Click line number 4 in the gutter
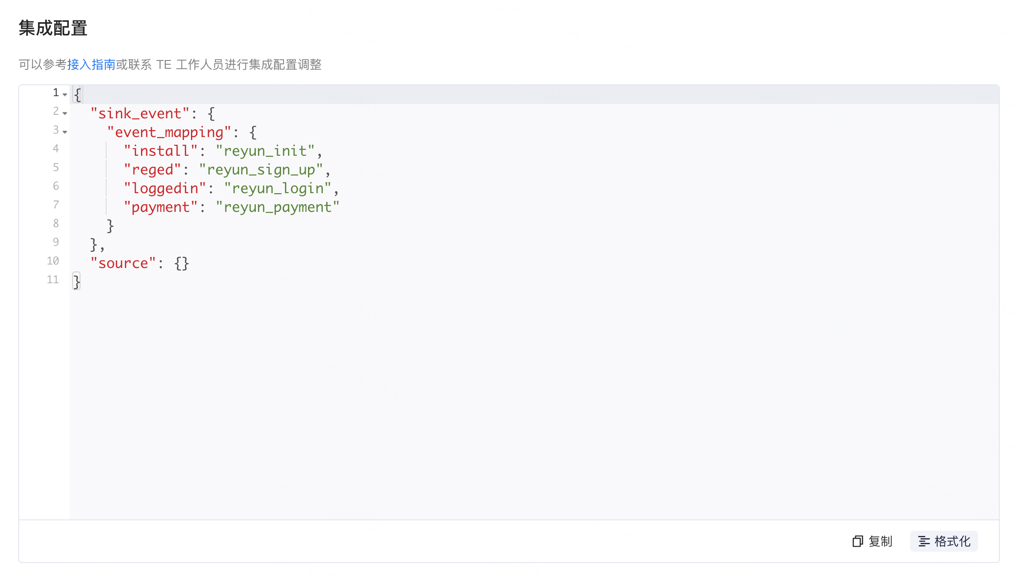The height and width of the screenshot is (576, 1018). click(56, 148)
